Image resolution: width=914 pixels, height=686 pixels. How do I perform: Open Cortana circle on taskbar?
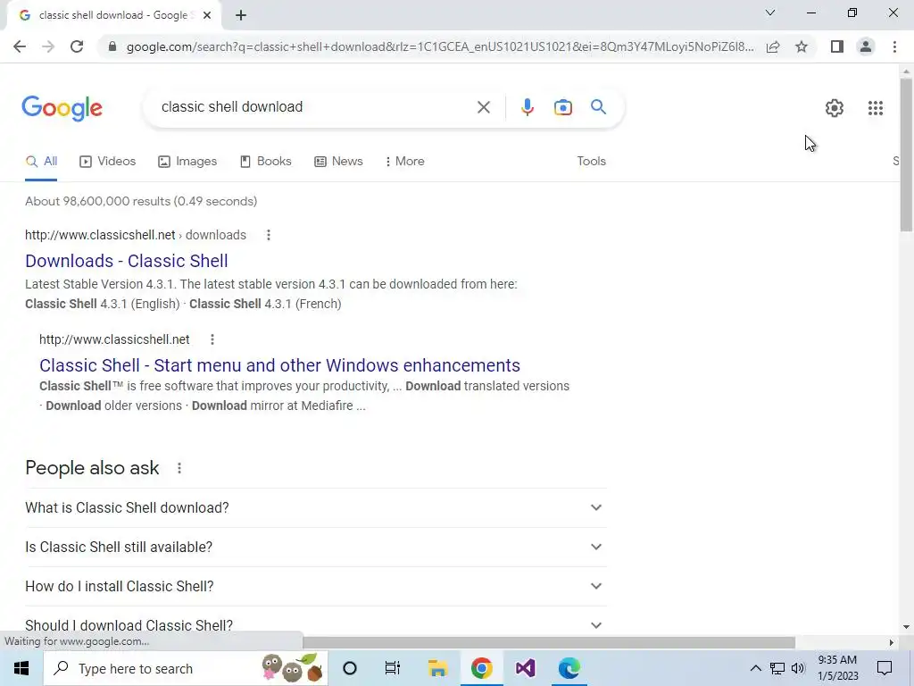(x=350, y=668)
